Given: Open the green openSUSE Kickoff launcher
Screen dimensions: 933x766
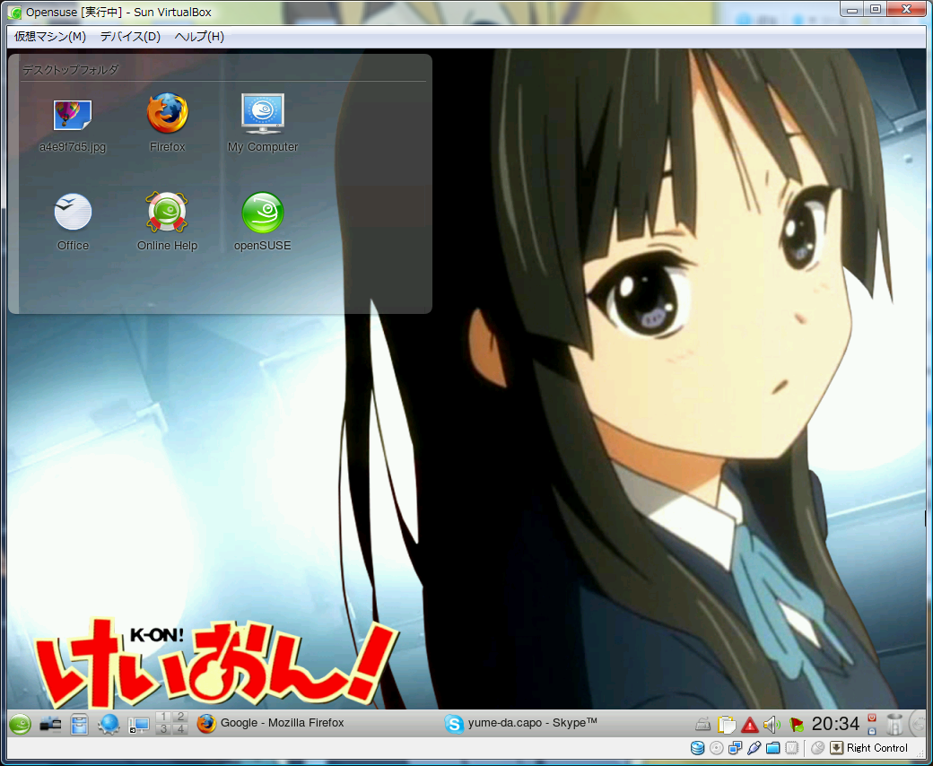Looking at the screenshot, I should pos(21,724).
